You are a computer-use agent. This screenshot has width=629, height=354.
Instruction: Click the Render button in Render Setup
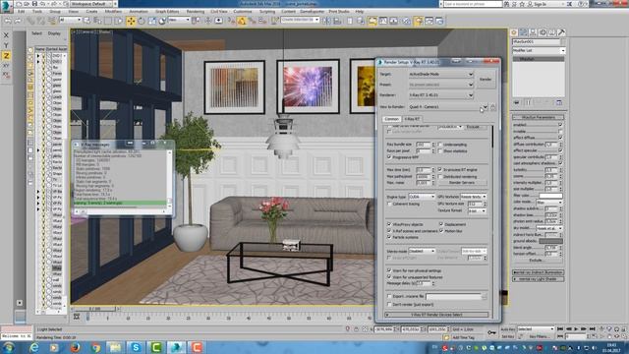(486, 80)
